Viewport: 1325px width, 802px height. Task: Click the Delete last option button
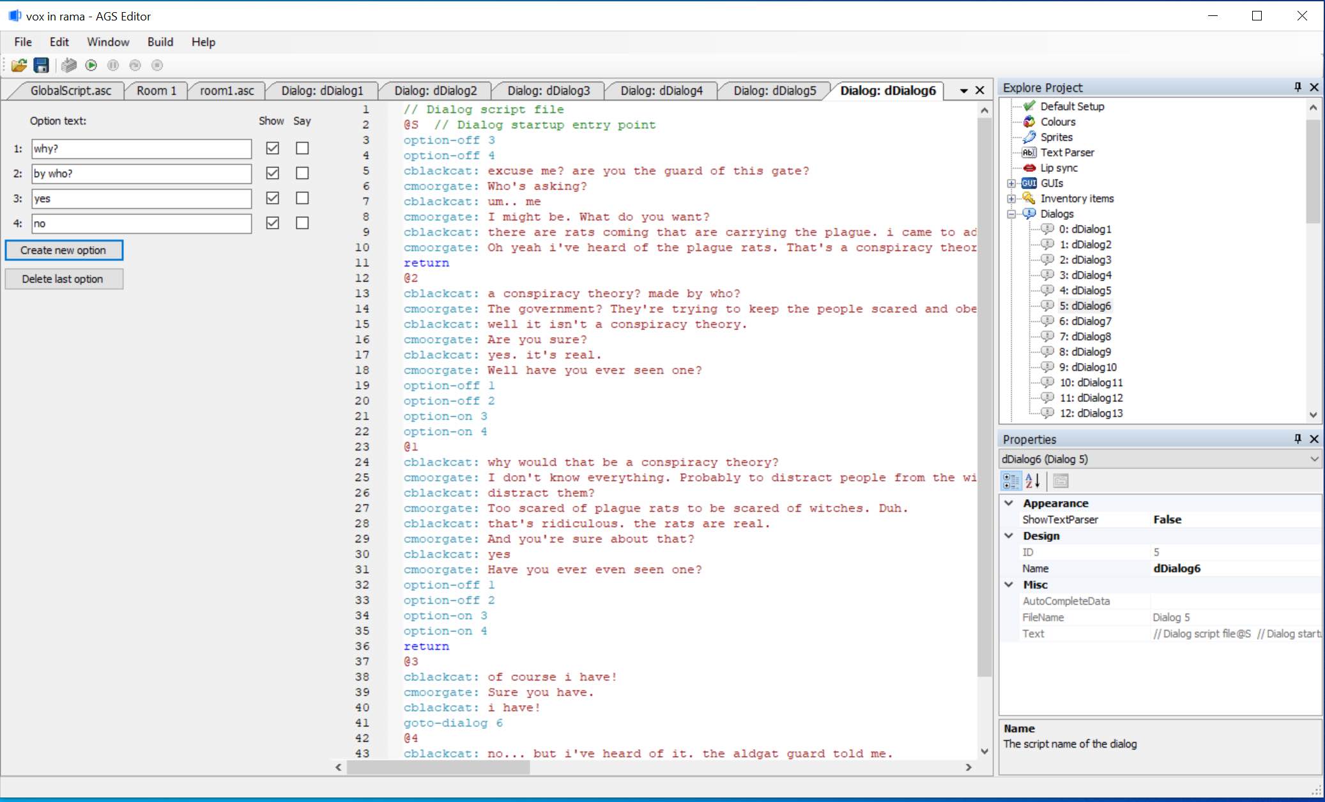63,279
